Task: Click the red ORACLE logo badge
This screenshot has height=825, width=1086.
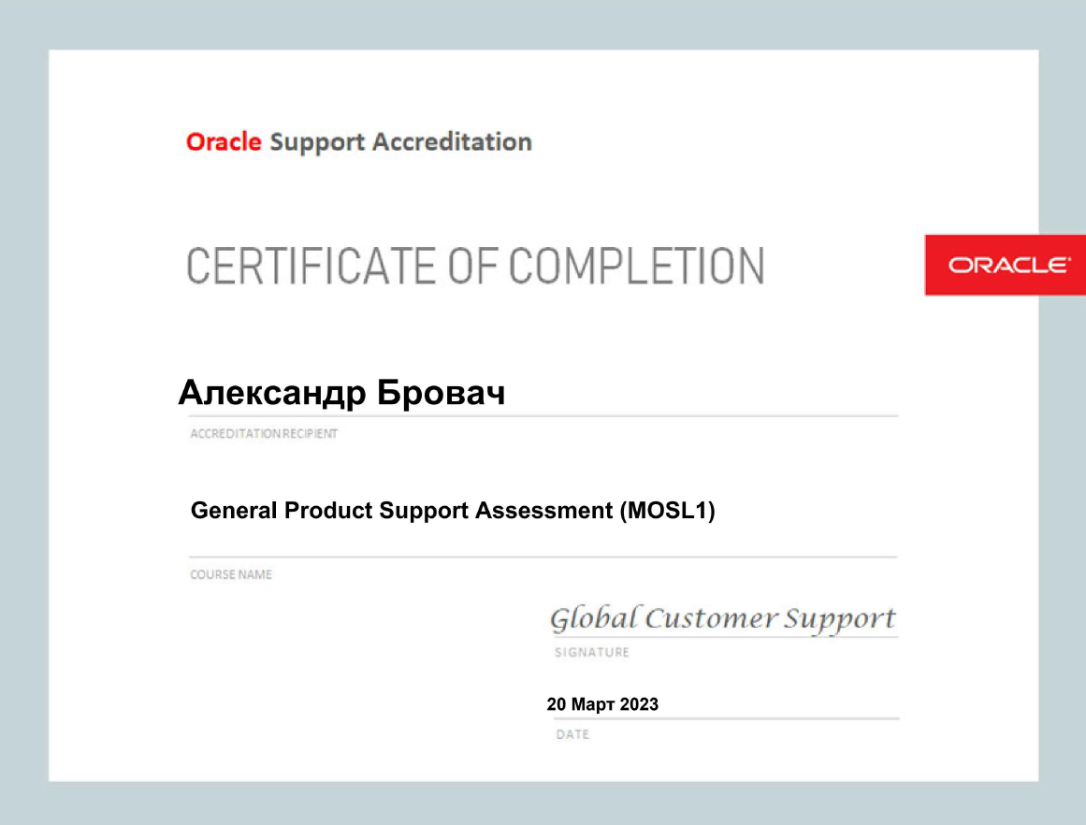Action: click(1005, 265)
